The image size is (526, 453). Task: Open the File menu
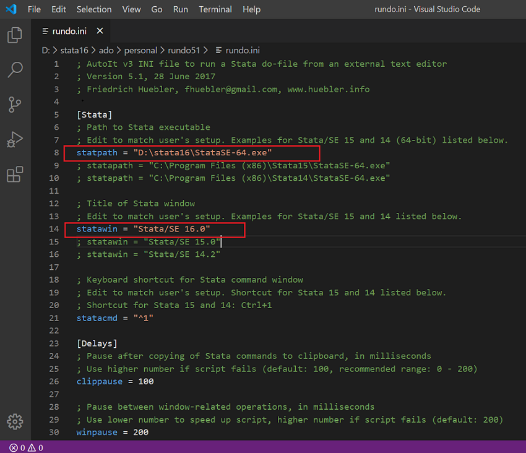34,9
